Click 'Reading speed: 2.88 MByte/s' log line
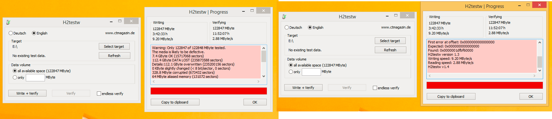The height and width of the screenshot is (119, 552). (x=451, y=63)
